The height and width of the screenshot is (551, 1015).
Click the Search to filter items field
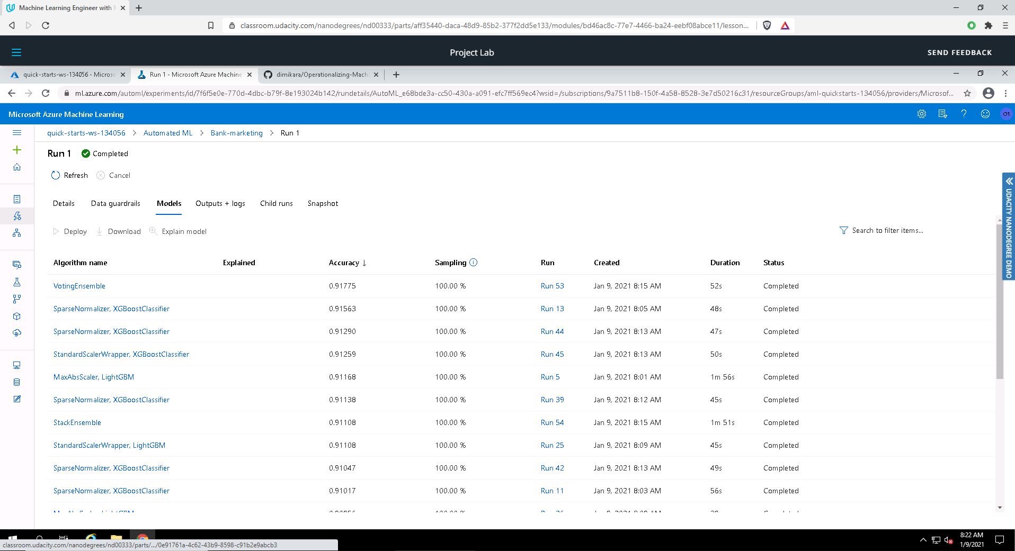coord(887,230)
